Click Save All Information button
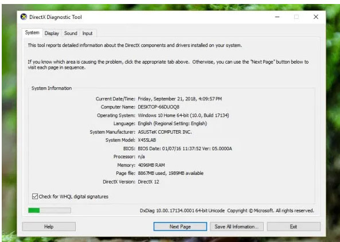 point(237,227)
